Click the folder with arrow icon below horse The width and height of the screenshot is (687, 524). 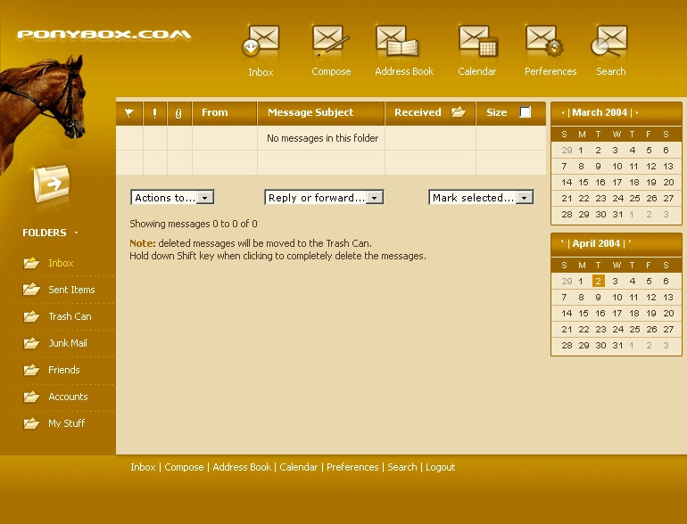(52, 184)
